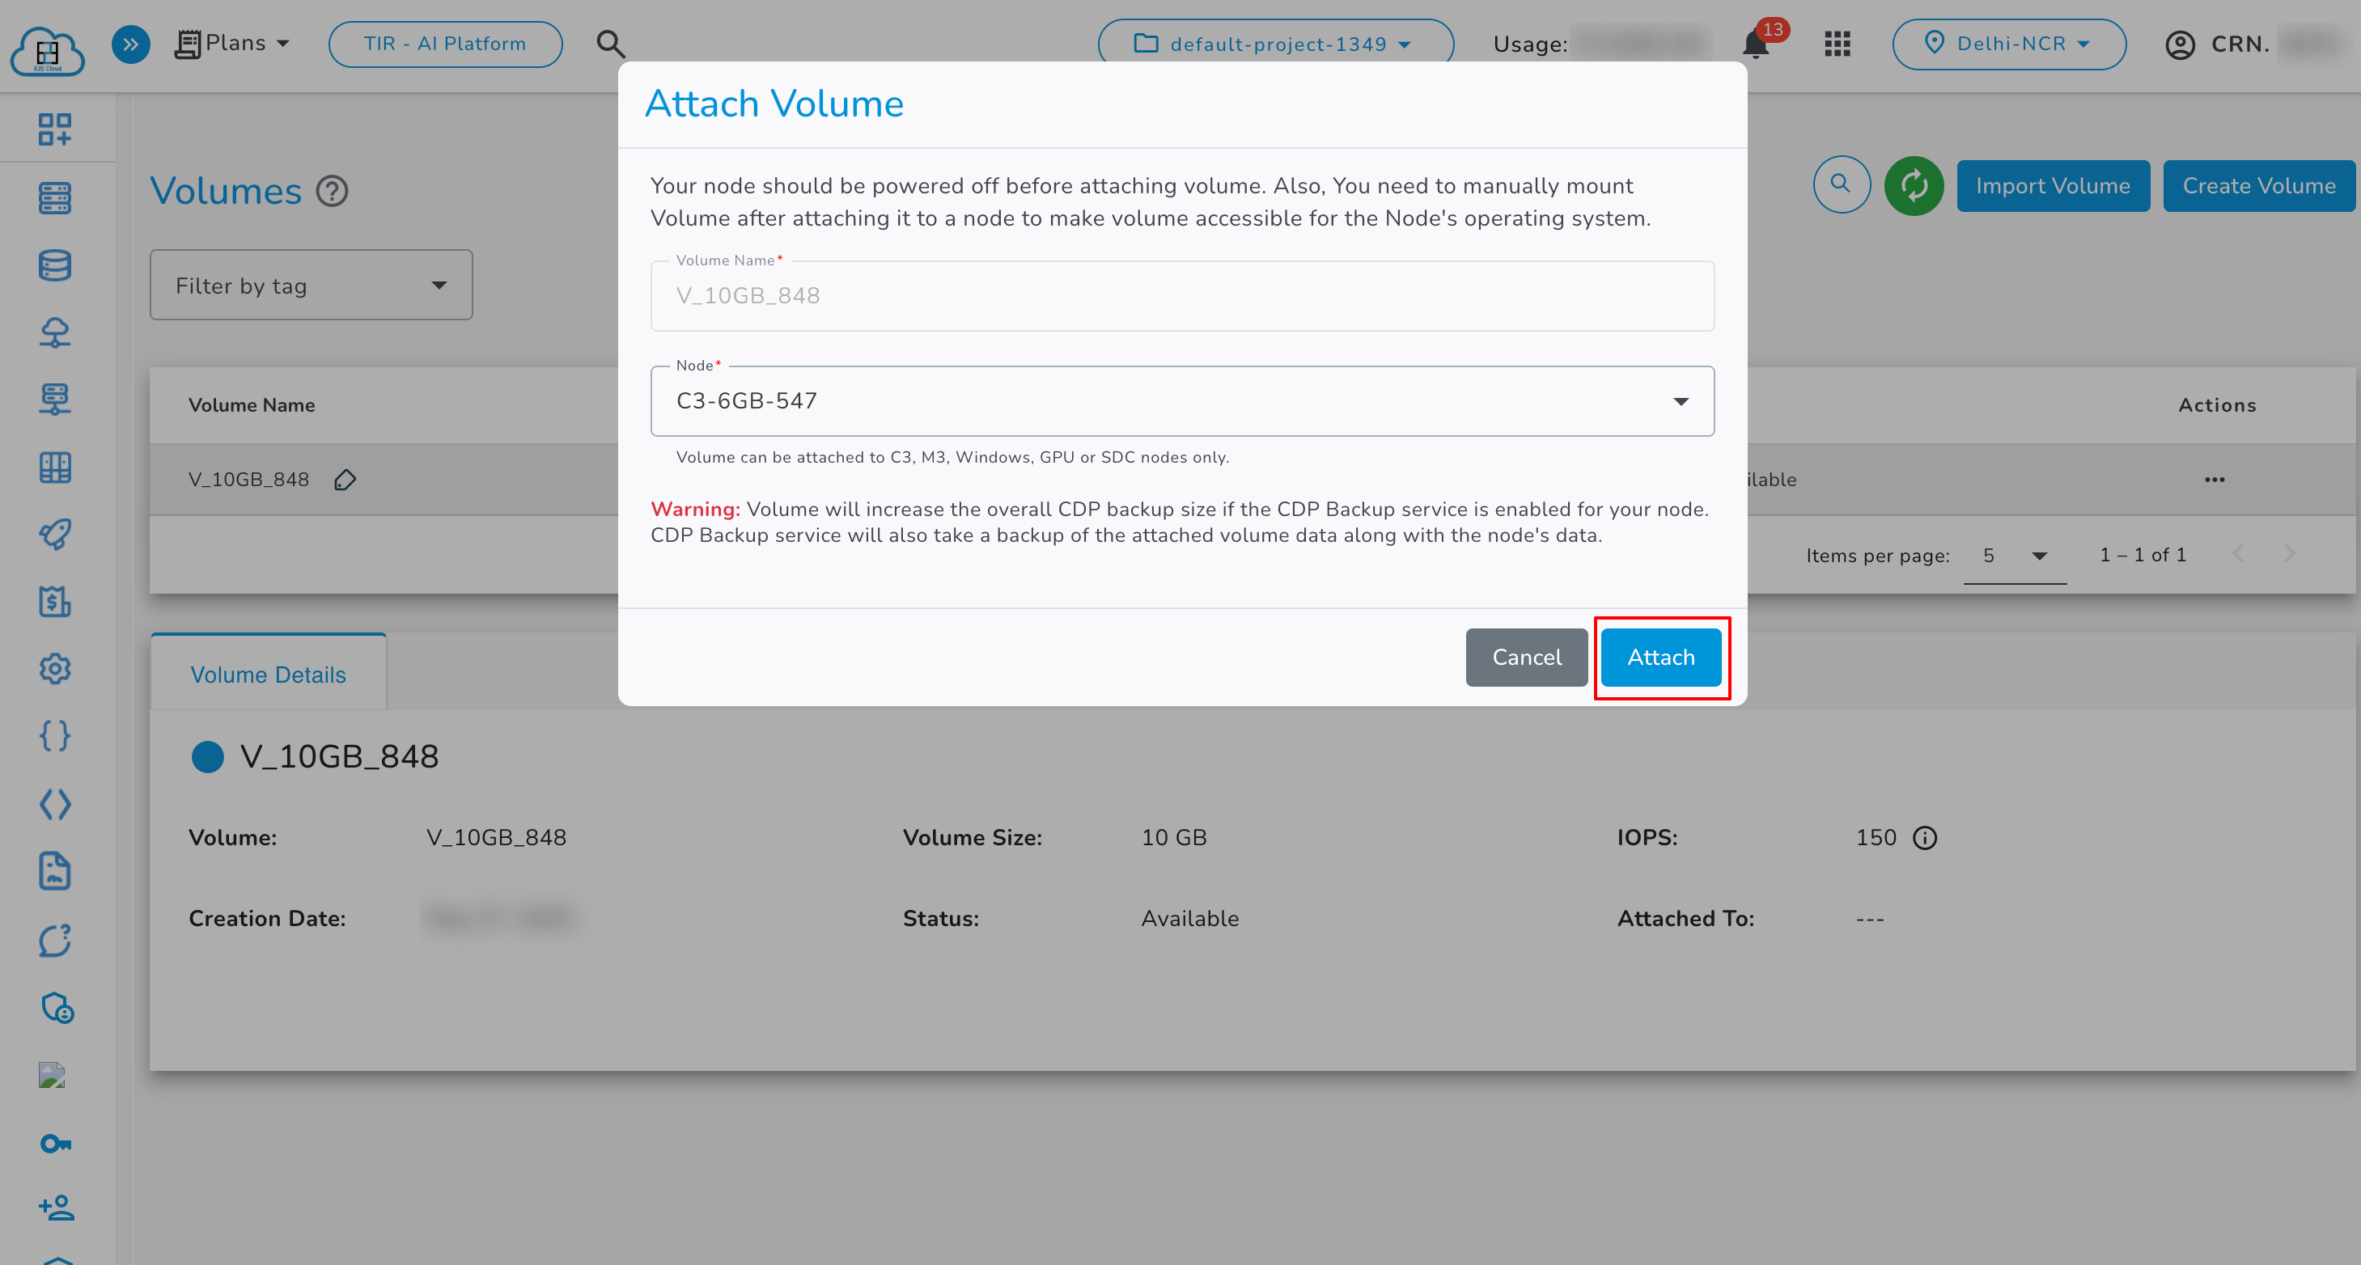Cancel the Attach Volume dialog
The width and height of the screenshot is (2361, 1265).
[x=1526, y=657]
